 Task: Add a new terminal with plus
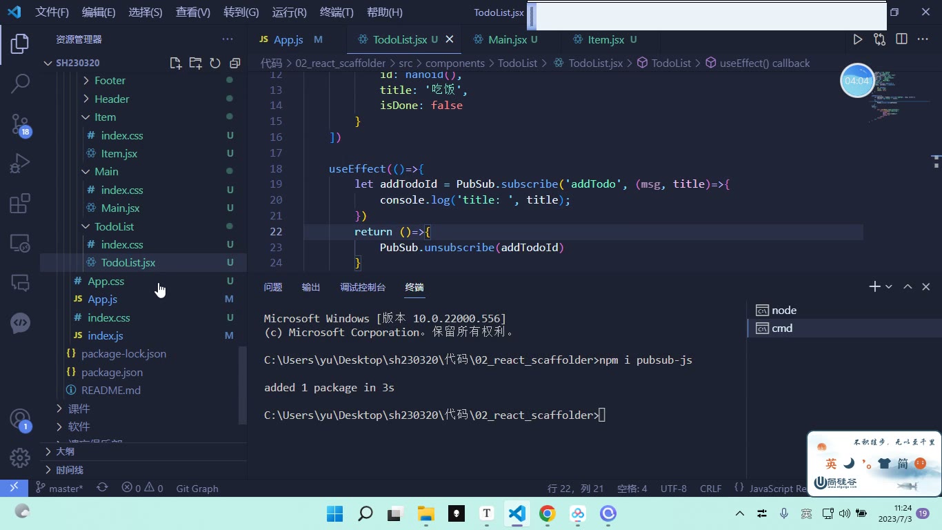(x=874, y=286)
